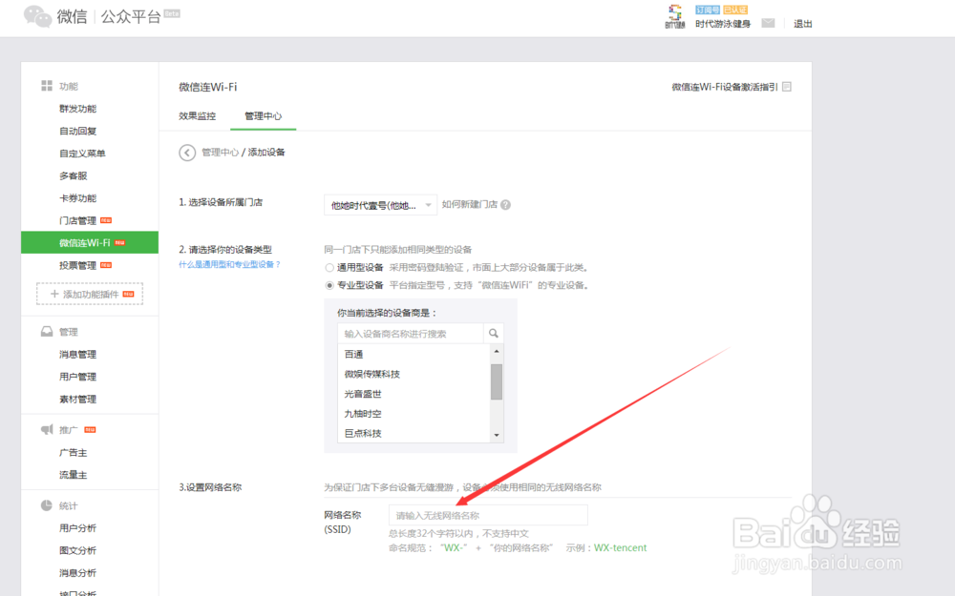
Task: Click the search magnifier icon in vendor box
Action: pyautogui.click(x=494, y=333)
